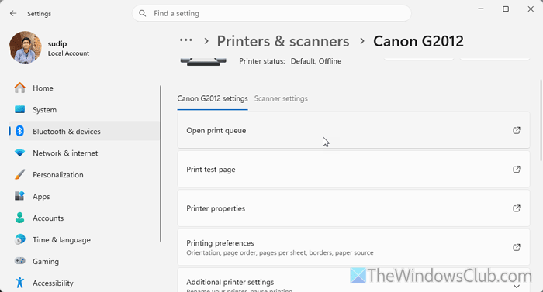Open Printing preferences
The height and width of the screenshot is (292, 543).
coord(354,247)
